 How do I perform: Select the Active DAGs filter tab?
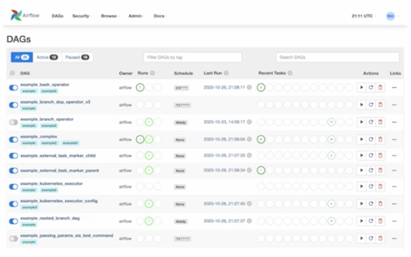pos(47,57)
